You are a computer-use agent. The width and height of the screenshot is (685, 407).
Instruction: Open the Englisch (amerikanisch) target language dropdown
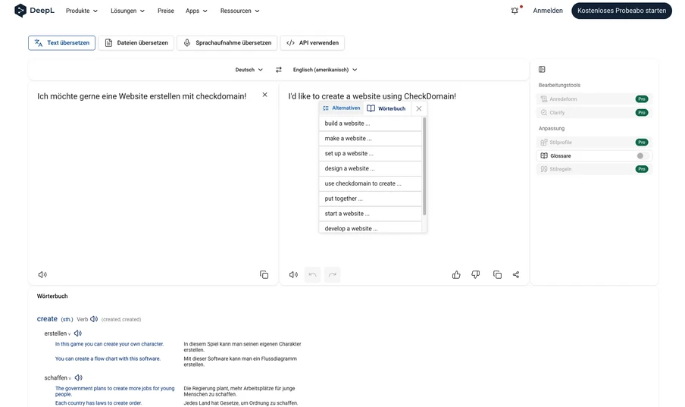click(325, 70)
